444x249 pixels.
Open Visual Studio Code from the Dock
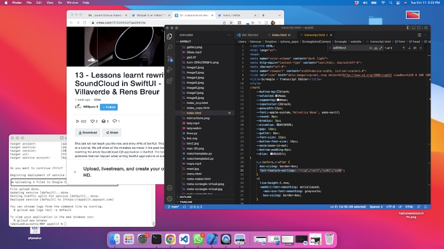tap(184, 239)
